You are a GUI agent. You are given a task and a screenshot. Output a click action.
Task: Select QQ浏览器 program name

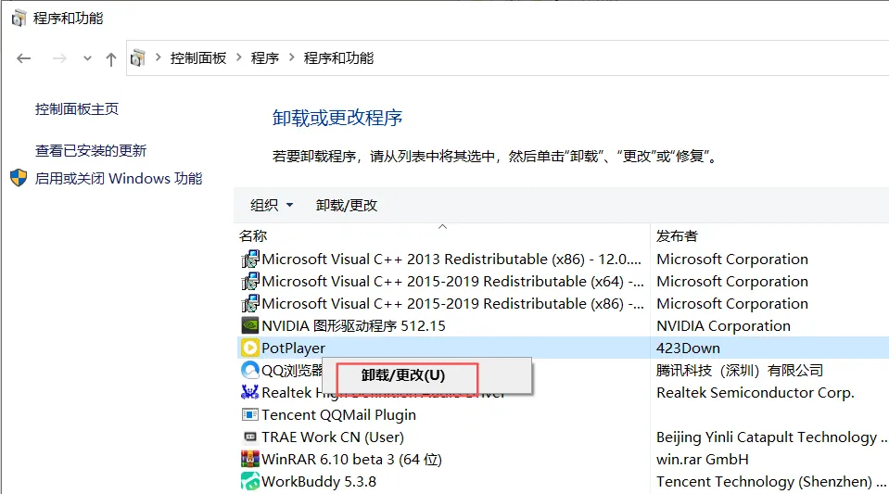[x=291, y=371]
